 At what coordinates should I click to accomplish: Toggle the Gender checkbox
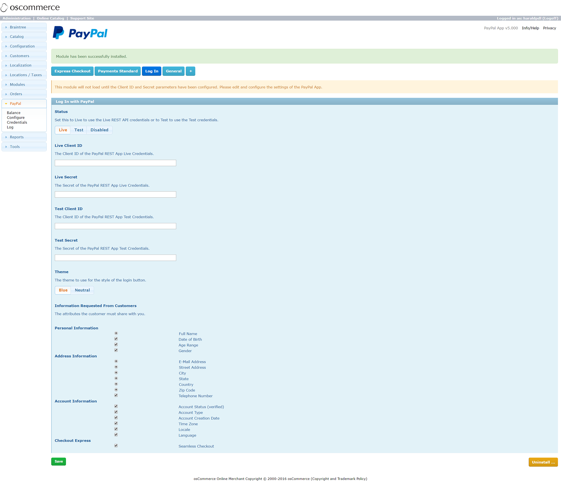coord(116,350)
